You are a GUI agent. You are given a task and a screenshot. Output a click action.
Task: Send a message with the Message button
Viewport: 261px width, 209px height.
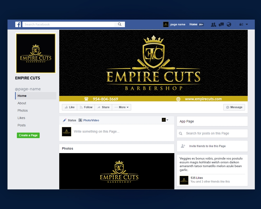coord(234,107)
